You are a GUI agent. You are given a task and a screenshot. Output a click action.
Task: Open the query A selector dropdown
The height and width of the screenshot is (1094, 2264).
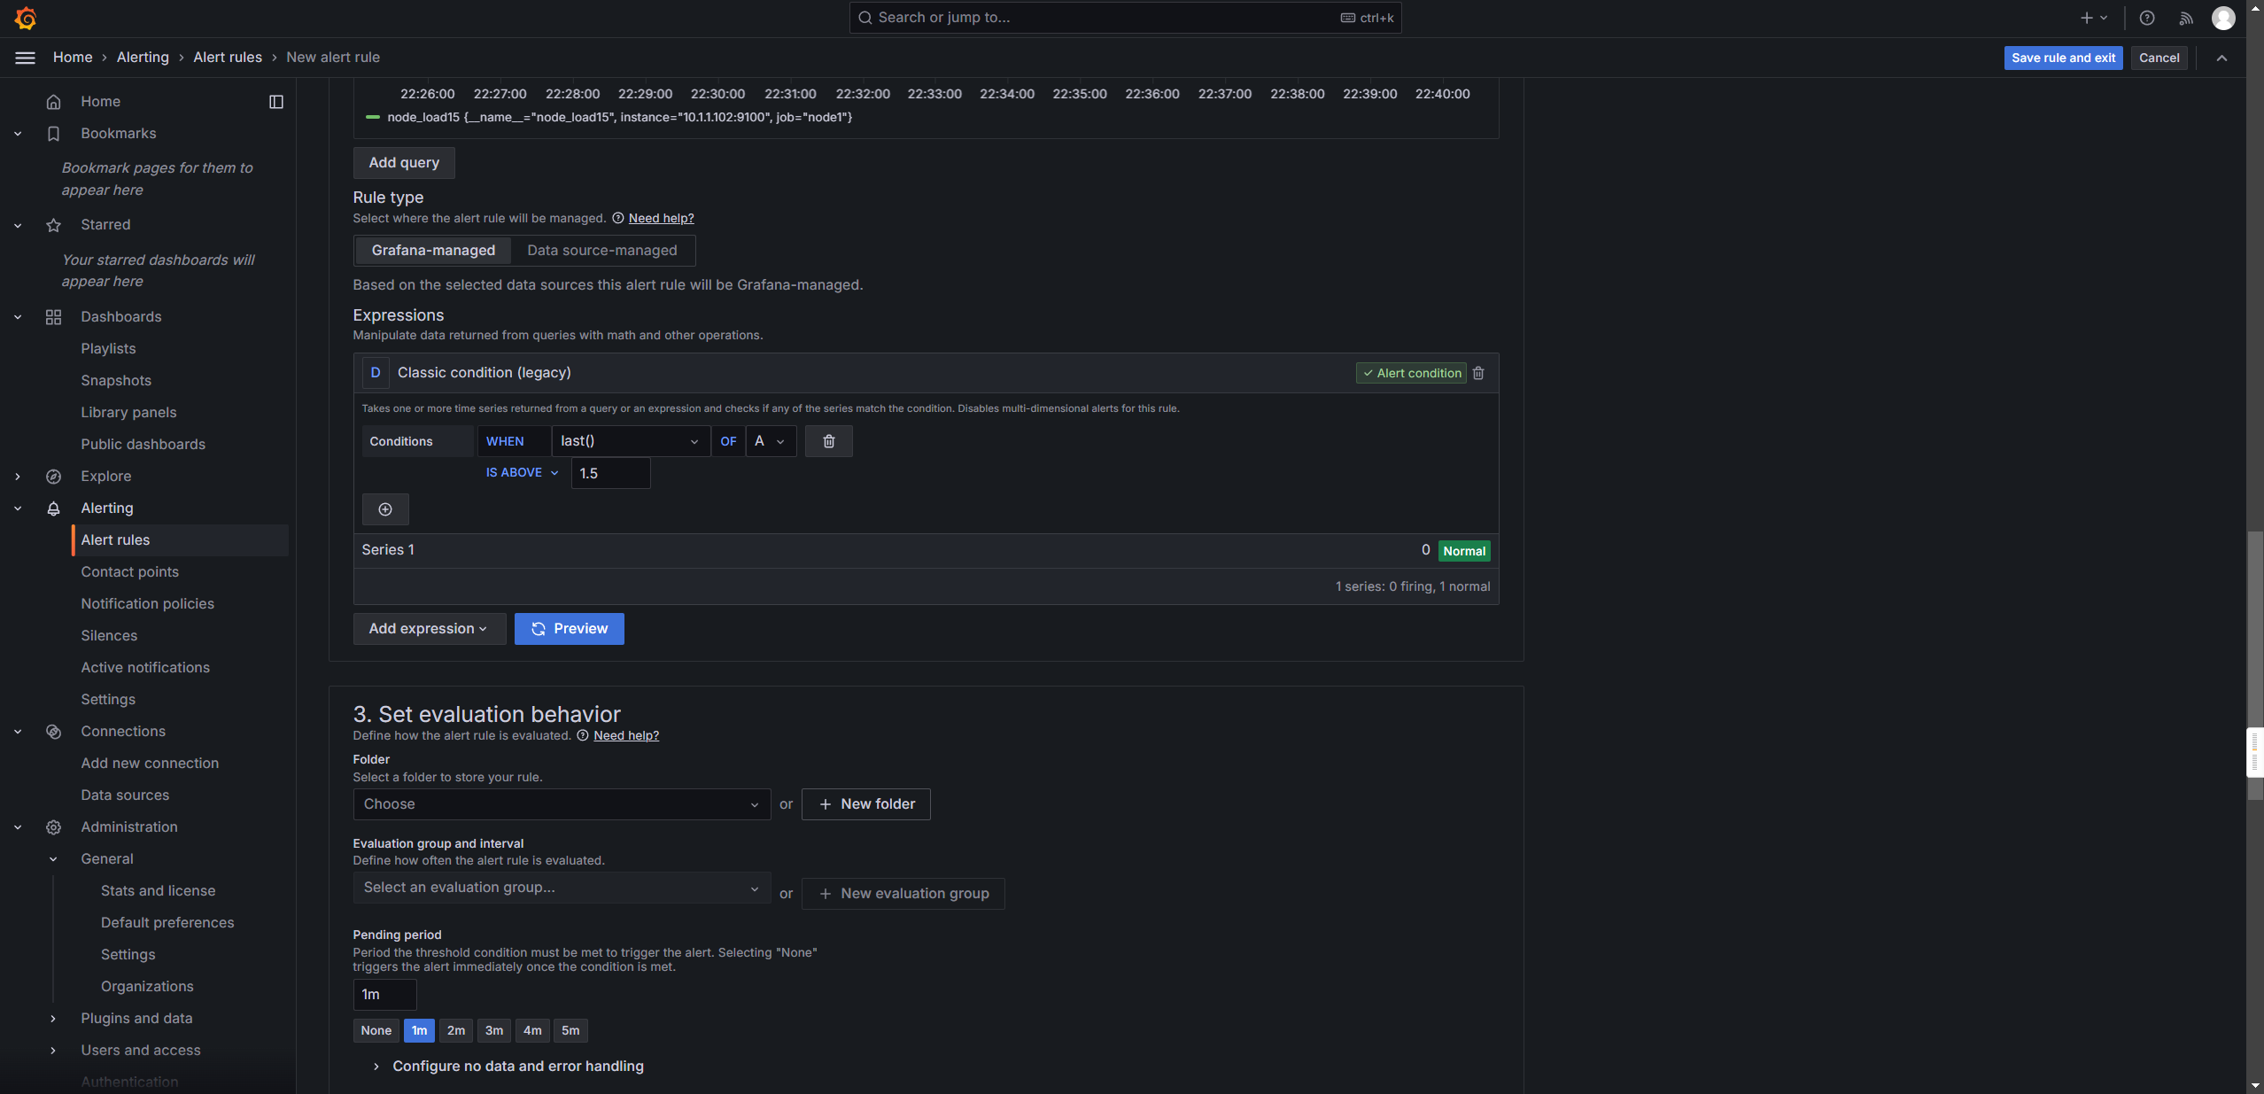[x=771, y=441]
